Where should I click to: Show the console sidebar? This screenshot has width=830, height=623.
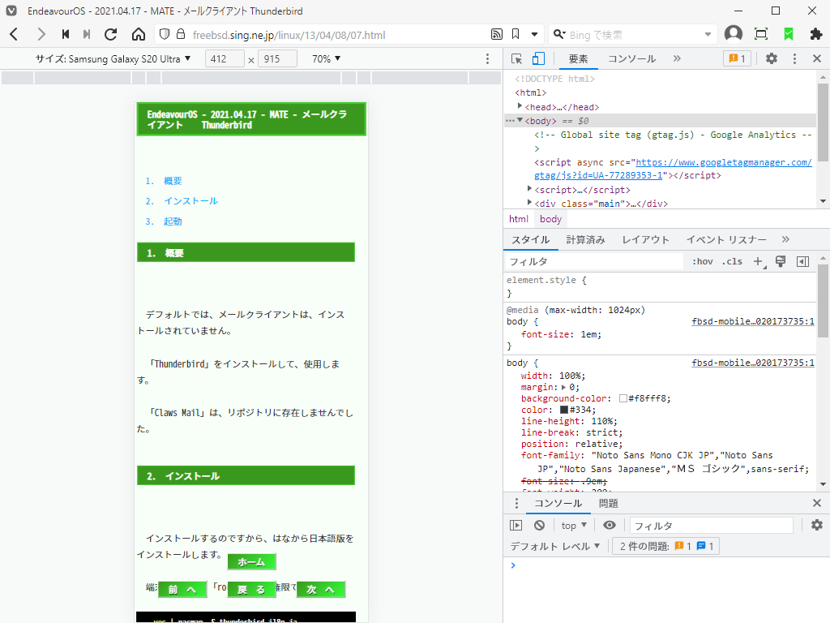click(516, 525)
